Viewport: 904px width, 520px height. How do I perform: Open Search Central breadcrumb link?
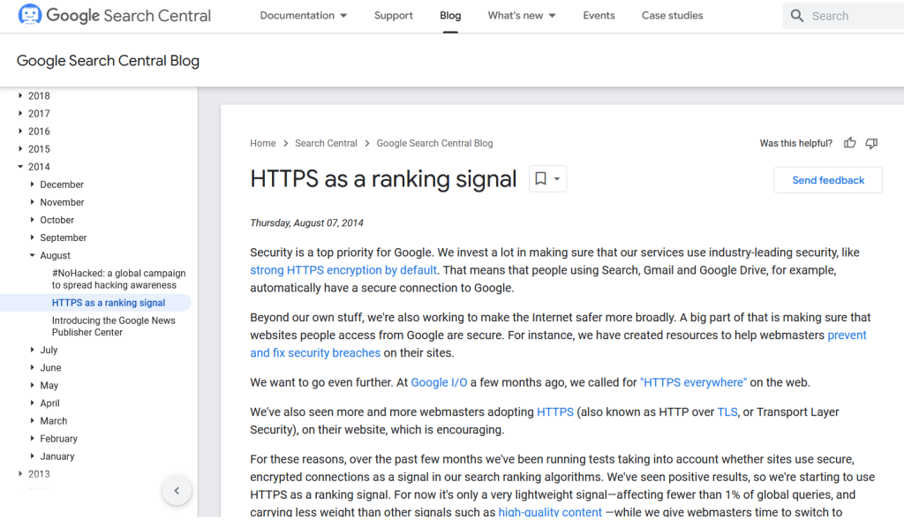coord(327,143)
